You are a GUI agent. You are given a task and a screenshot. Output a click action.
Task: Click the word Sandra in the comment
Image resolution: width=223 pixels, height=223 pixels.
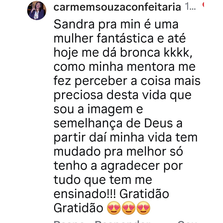[x=74, y=24]
